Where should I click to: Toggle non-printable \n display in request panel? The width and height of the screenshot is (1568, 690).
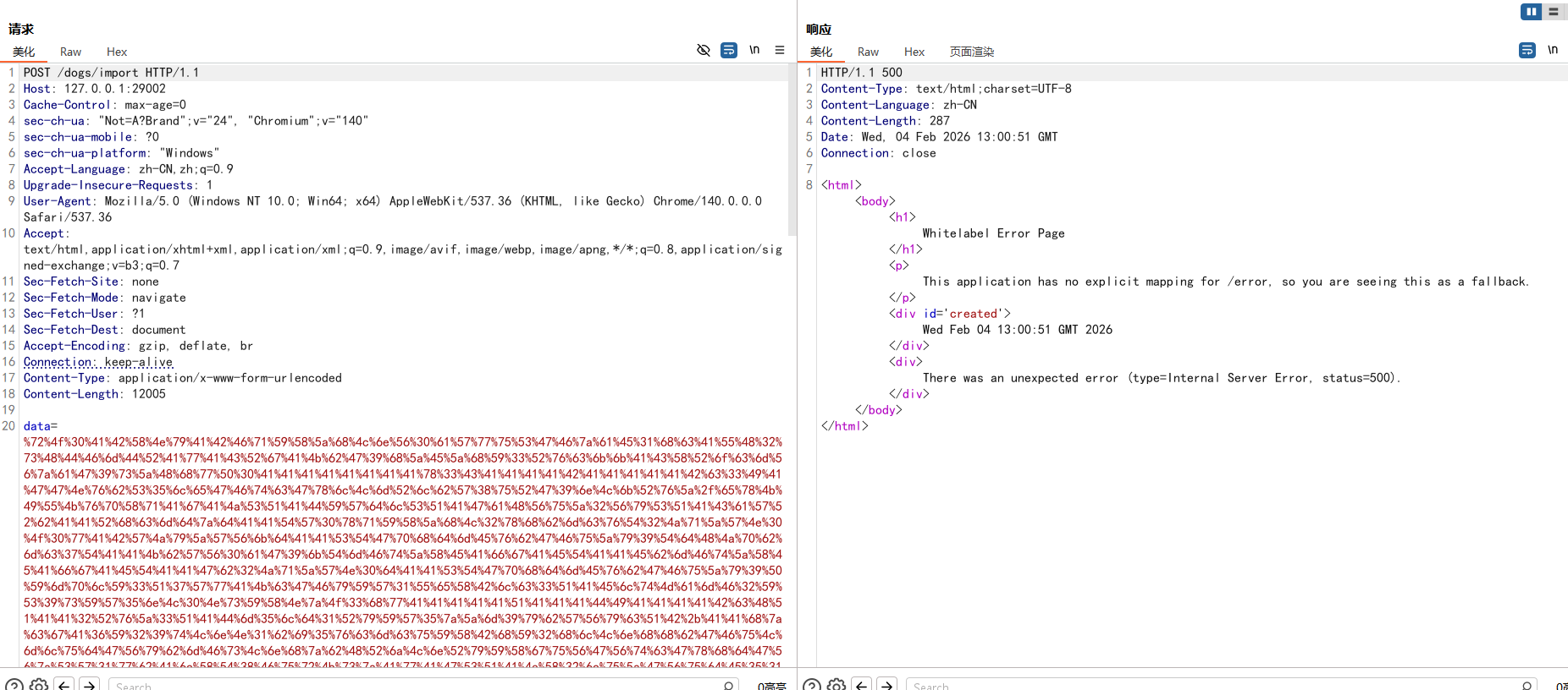click(x=754, y=50)
